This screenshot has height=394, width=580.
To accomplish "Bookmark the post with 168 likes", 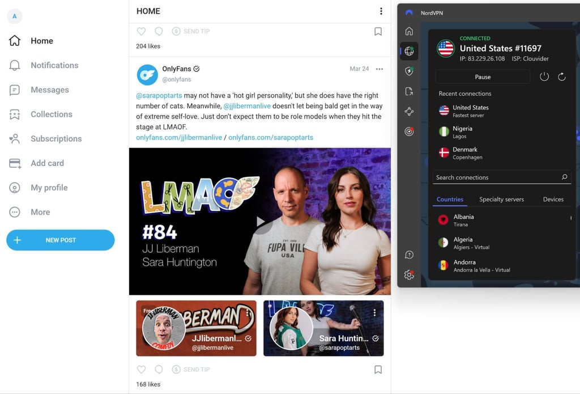I will click(378, 370).
